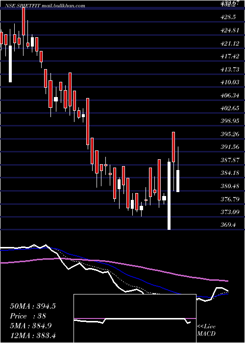Click the 410.03 price axis label
245x343 pixels.
click(229, 82)
